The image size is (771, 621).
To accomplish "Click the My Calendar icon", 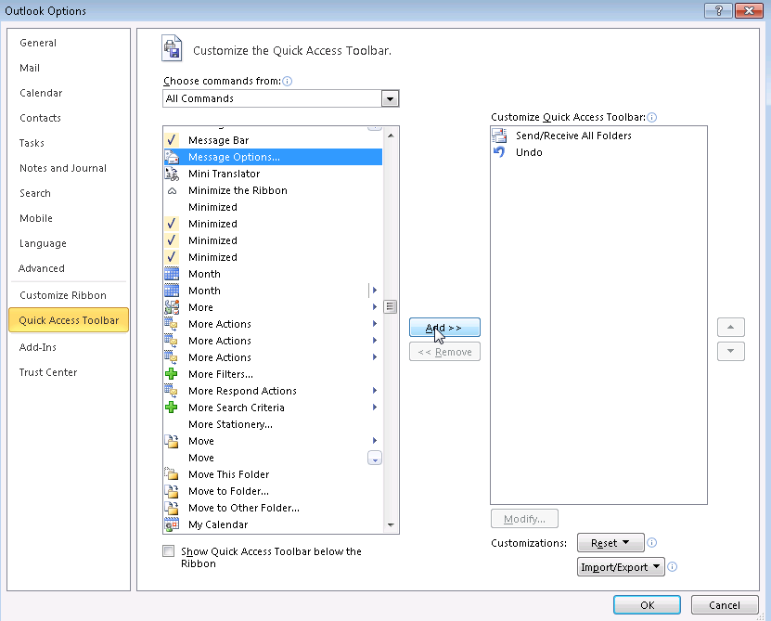I will click(x=171, y=524).
